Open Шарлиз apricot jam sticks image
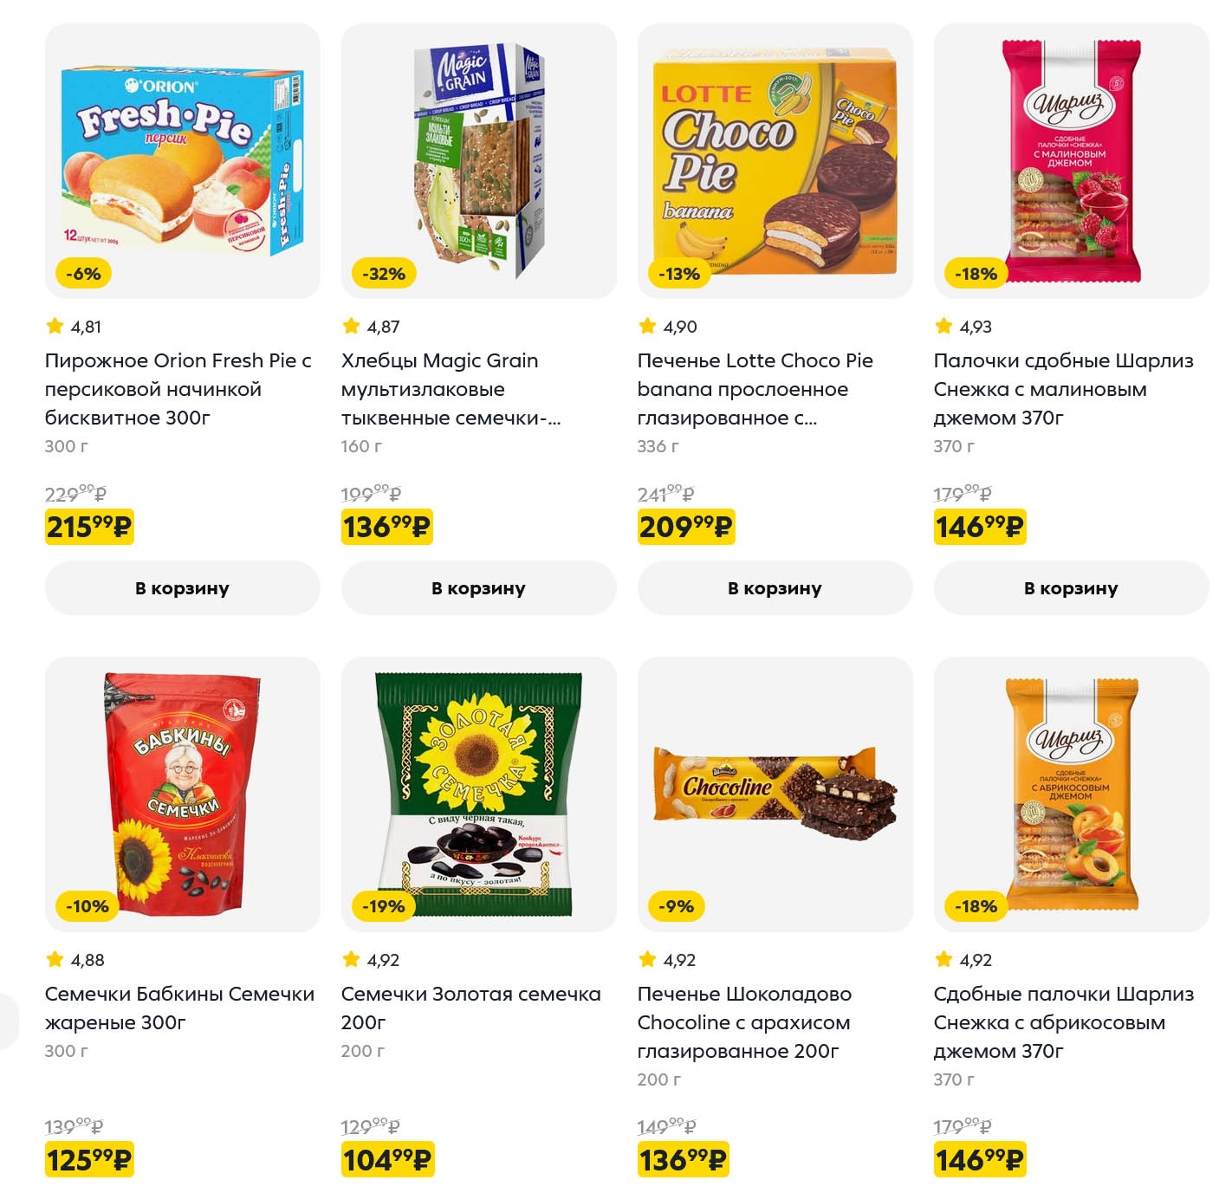 pos(1071,793)
